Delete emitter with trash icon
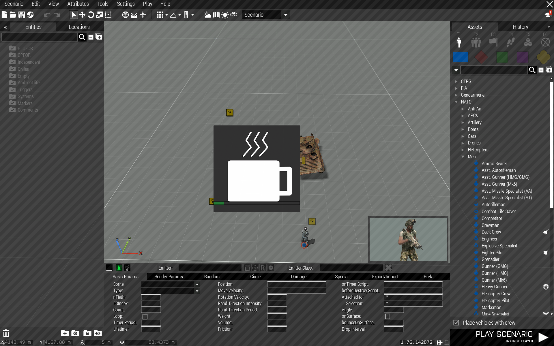Image resolution: width=554 pixels, height=346 pixels. pyautogui.click(x=247, y=268)
